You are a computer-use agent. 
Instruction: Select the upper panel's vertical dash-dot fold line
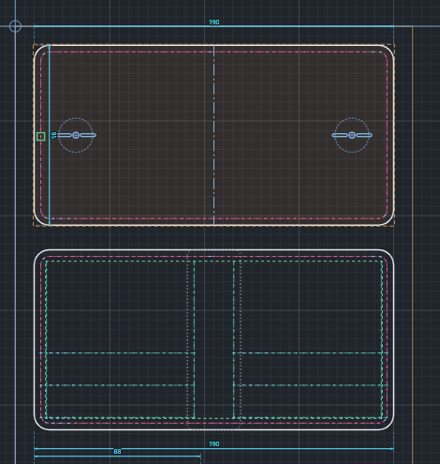214,135
